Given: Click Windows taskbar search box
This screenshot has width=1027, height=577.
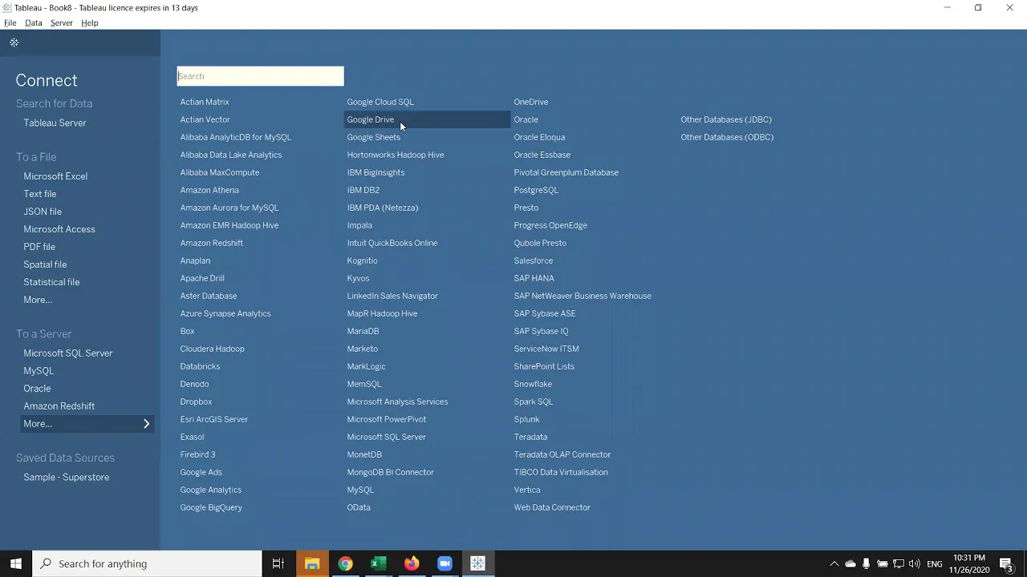Looking at the screenshot, I should click(148, 563).
